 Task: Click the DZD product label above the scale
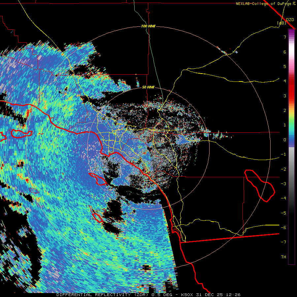point(290,19)
